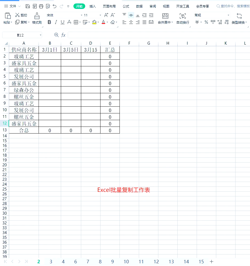Viewport: 250px width, 266px height.
Task: Expand the font size 11 dropdown
Action: pos(100,15)
